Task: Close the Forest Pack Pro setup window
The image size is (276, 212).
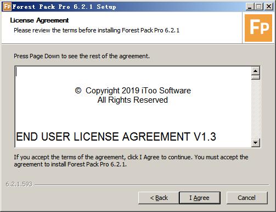Action: point(269,7)
